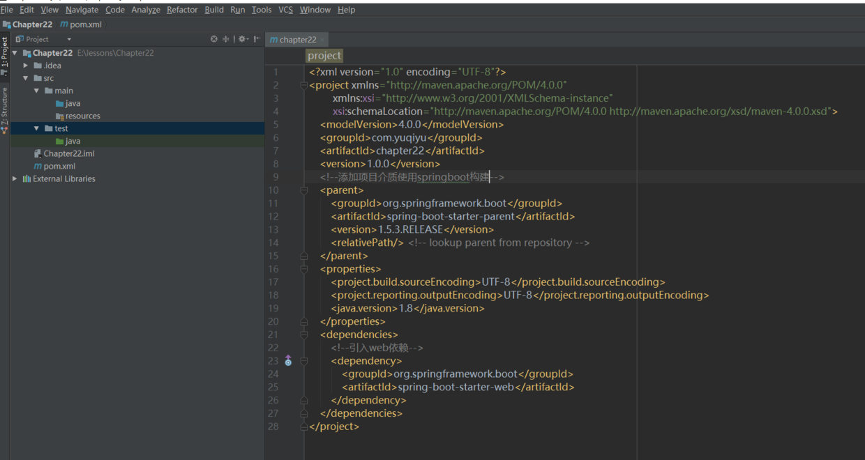This screenshot has height=460, width=865.
Task: Collapse the src folder
Action: [26, 78]
